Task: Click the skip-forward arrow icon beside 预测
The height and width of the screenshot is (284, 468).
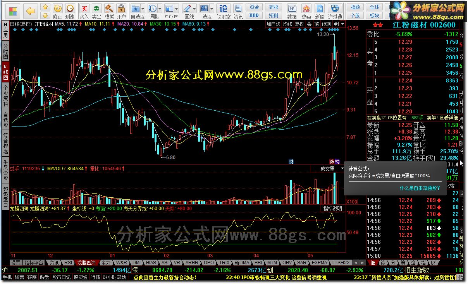Action: [x=336, y=24]
